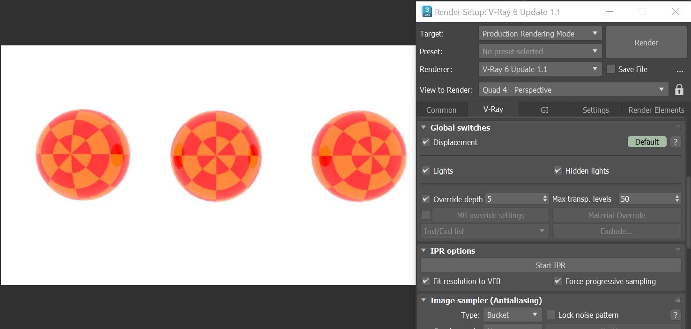Screen dimensions: 691x329
Task: Click the IPR options rollout grip icon
Action: click(x=677, y=251)
